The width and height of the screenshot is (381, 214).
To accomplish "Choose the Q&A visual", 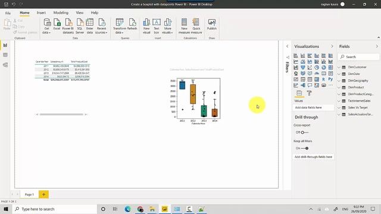I will click(x=310, y=85).
